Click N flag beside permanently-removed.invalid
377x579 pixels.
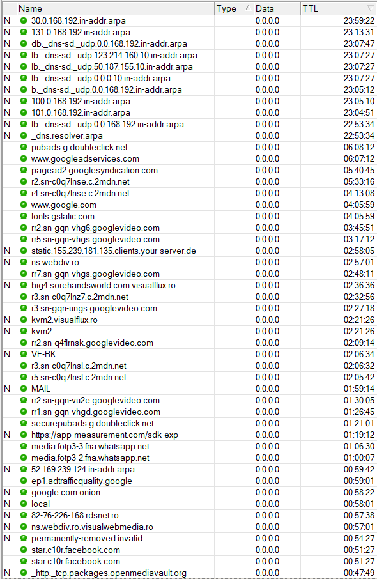pos(7,538)
